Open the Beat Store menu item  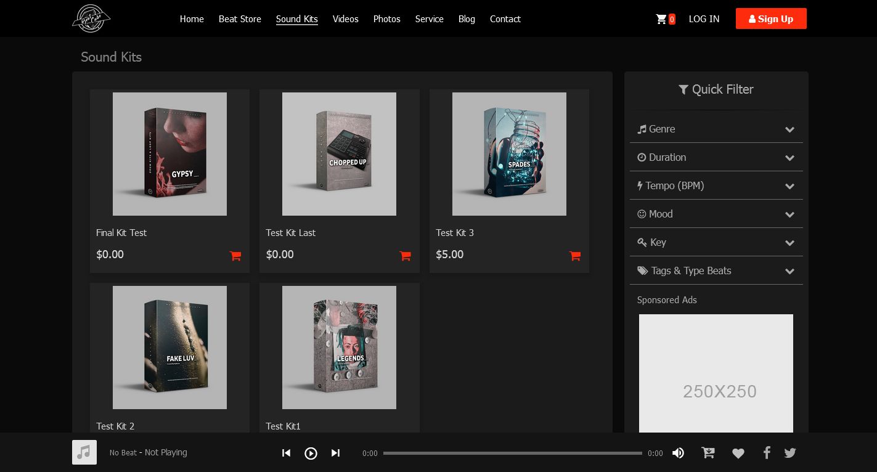point(240,19)
